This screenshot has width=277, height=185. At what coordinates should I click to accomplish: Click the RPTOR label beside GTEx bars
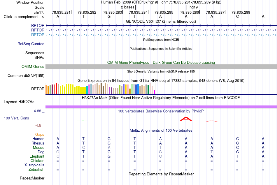coord(38,89)
